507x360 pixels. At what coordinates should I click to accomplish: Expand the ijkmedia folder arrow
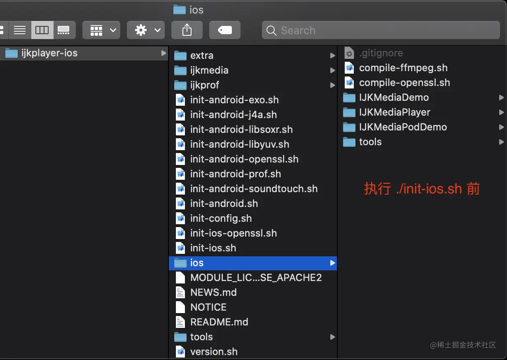click(332, 70)
